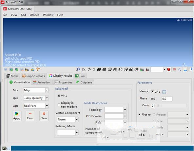Select the Visualization sub-tab
The height and width of the screenshot is (151, 194).
coord(20,82)
